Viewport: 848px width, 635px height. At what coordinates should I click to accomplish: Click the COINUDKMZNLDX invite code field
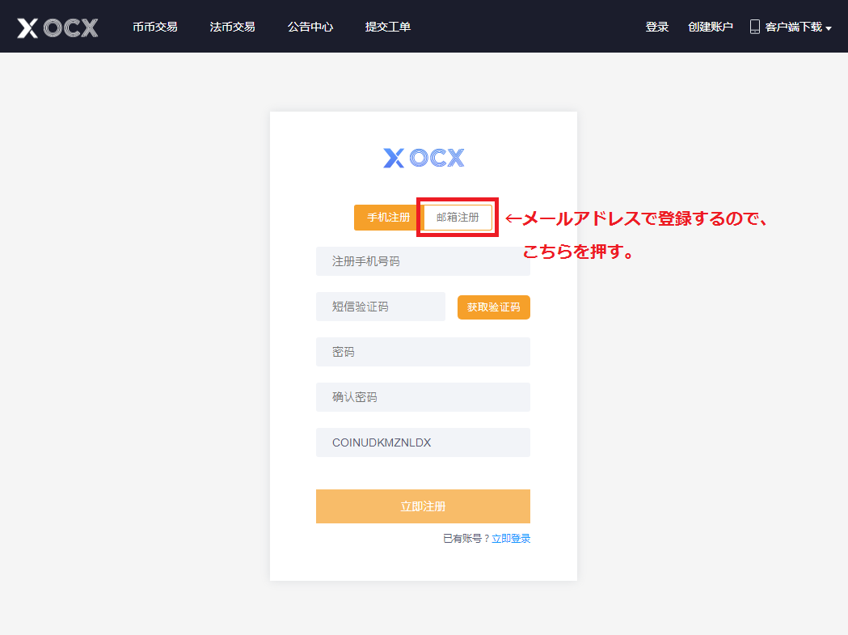[423, 442]
